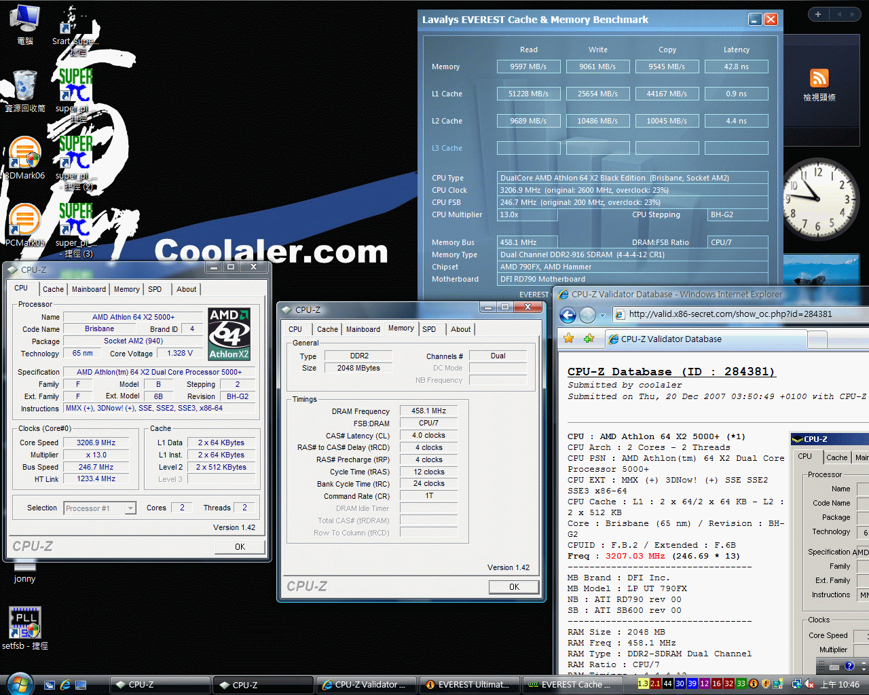
Task: Click the first CPU-Z taskbar button
Action: tap(160, 685)
